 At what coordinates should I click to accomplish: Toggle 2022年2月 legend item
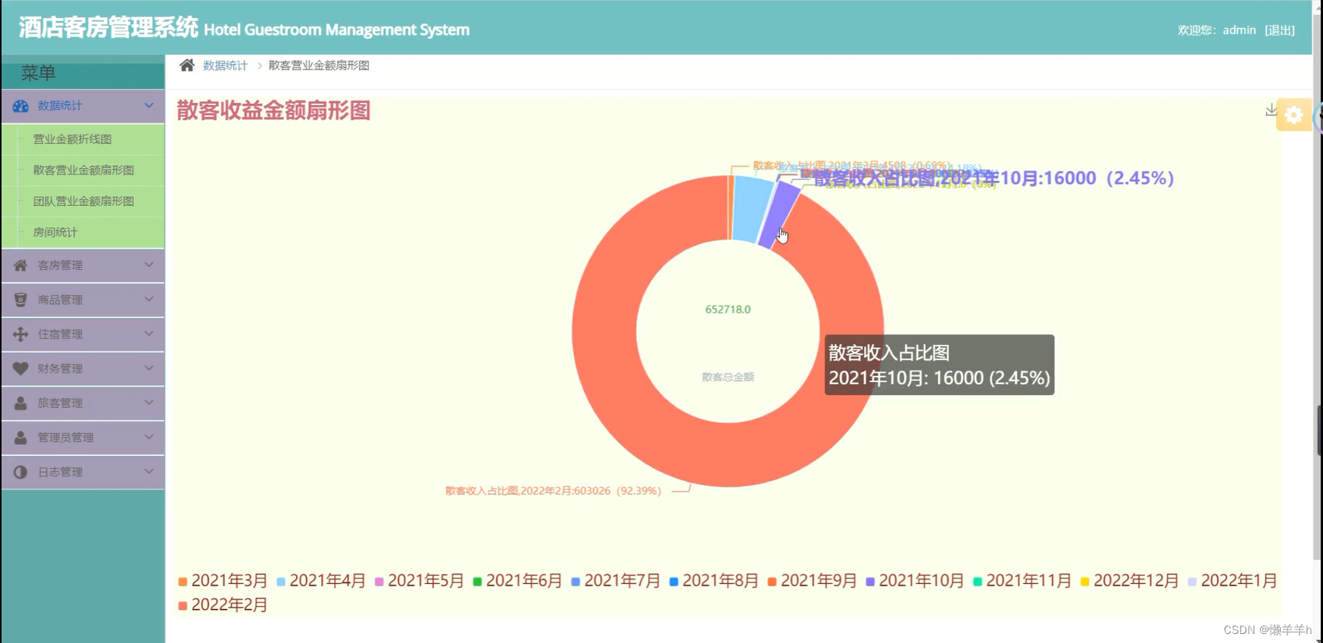(x=223, y=605)
